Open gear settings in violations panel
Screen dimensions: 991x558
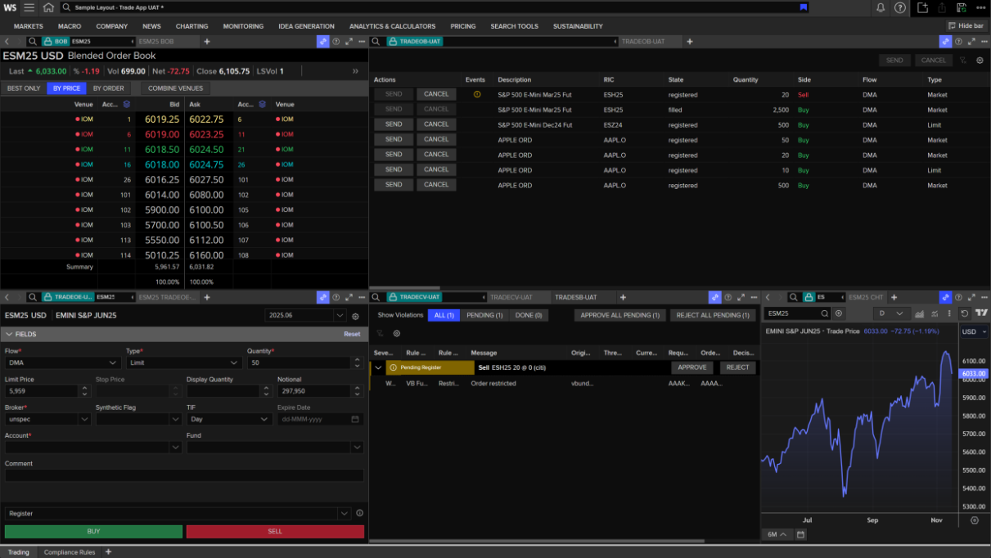[x=397, y=334]
